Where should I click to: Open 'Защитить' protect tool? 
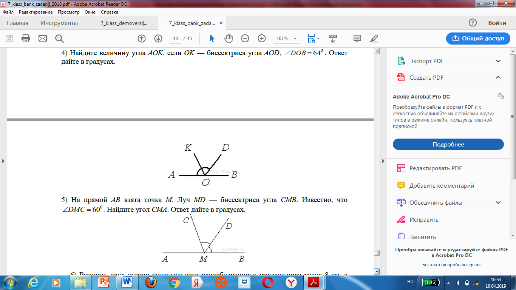(x=416, y=236)
